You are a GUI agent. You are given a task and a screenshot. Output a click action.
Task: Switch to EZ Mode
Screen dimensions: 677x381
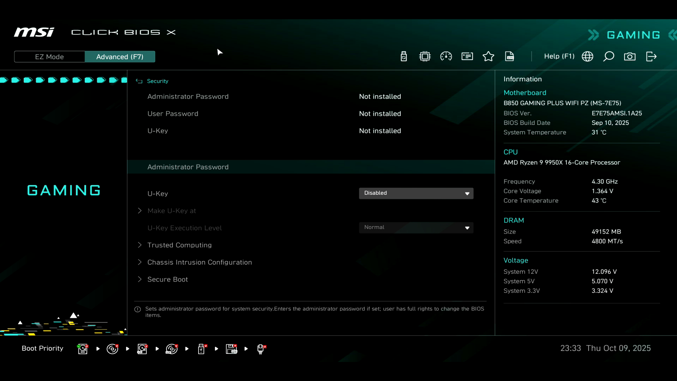pos(49,57)
